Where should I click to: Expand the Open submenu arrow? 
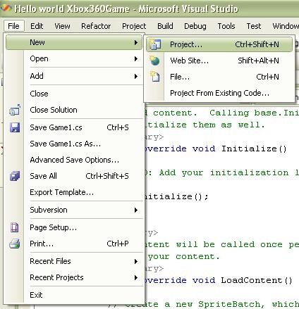136,58
